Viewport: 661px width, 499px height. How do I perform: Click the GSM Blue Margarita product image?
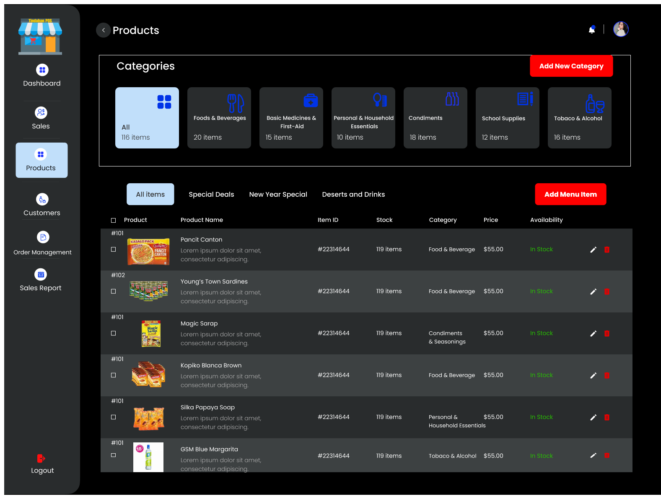148,457
